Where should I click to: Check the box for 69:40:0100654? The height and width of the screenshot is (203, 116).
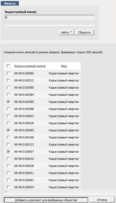coord(8,187)
